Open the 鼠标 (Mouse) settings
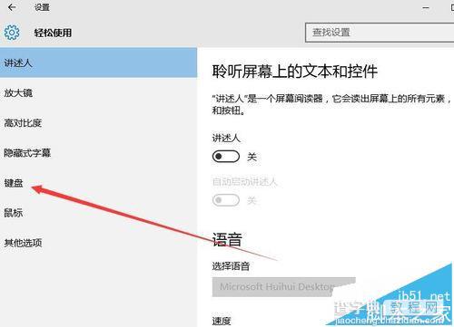 (x=98, y=213)
